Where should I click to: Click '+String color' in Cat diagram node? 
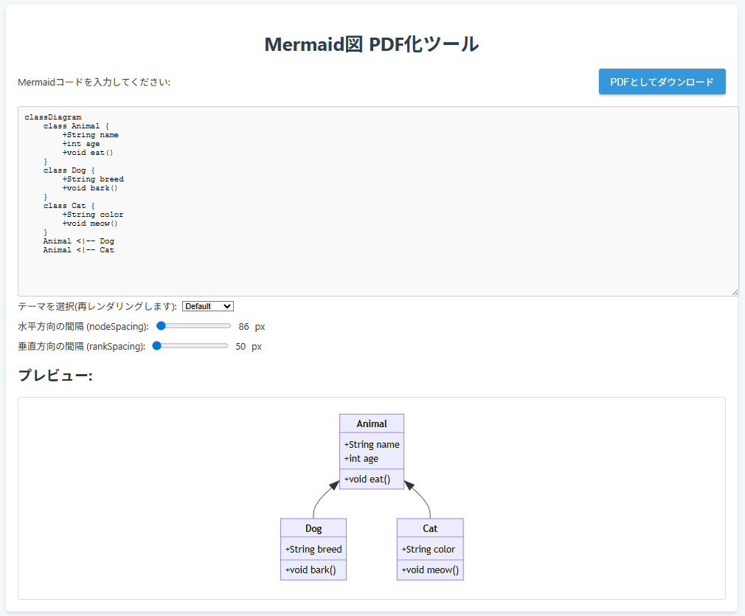[x=428, y=549]
